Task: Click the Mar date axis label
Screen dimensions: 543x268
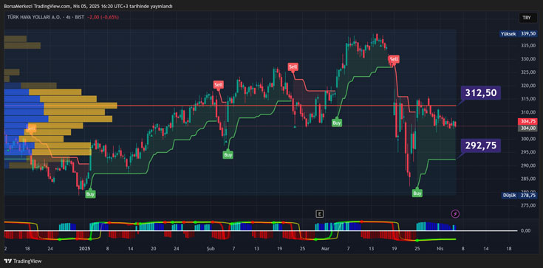Action: pos(325,249)
